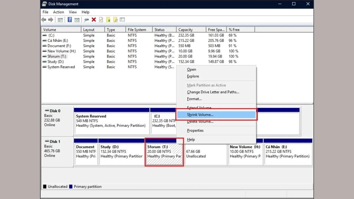
Task: Select Format from the context menu
Action: [x=194, y=99]
